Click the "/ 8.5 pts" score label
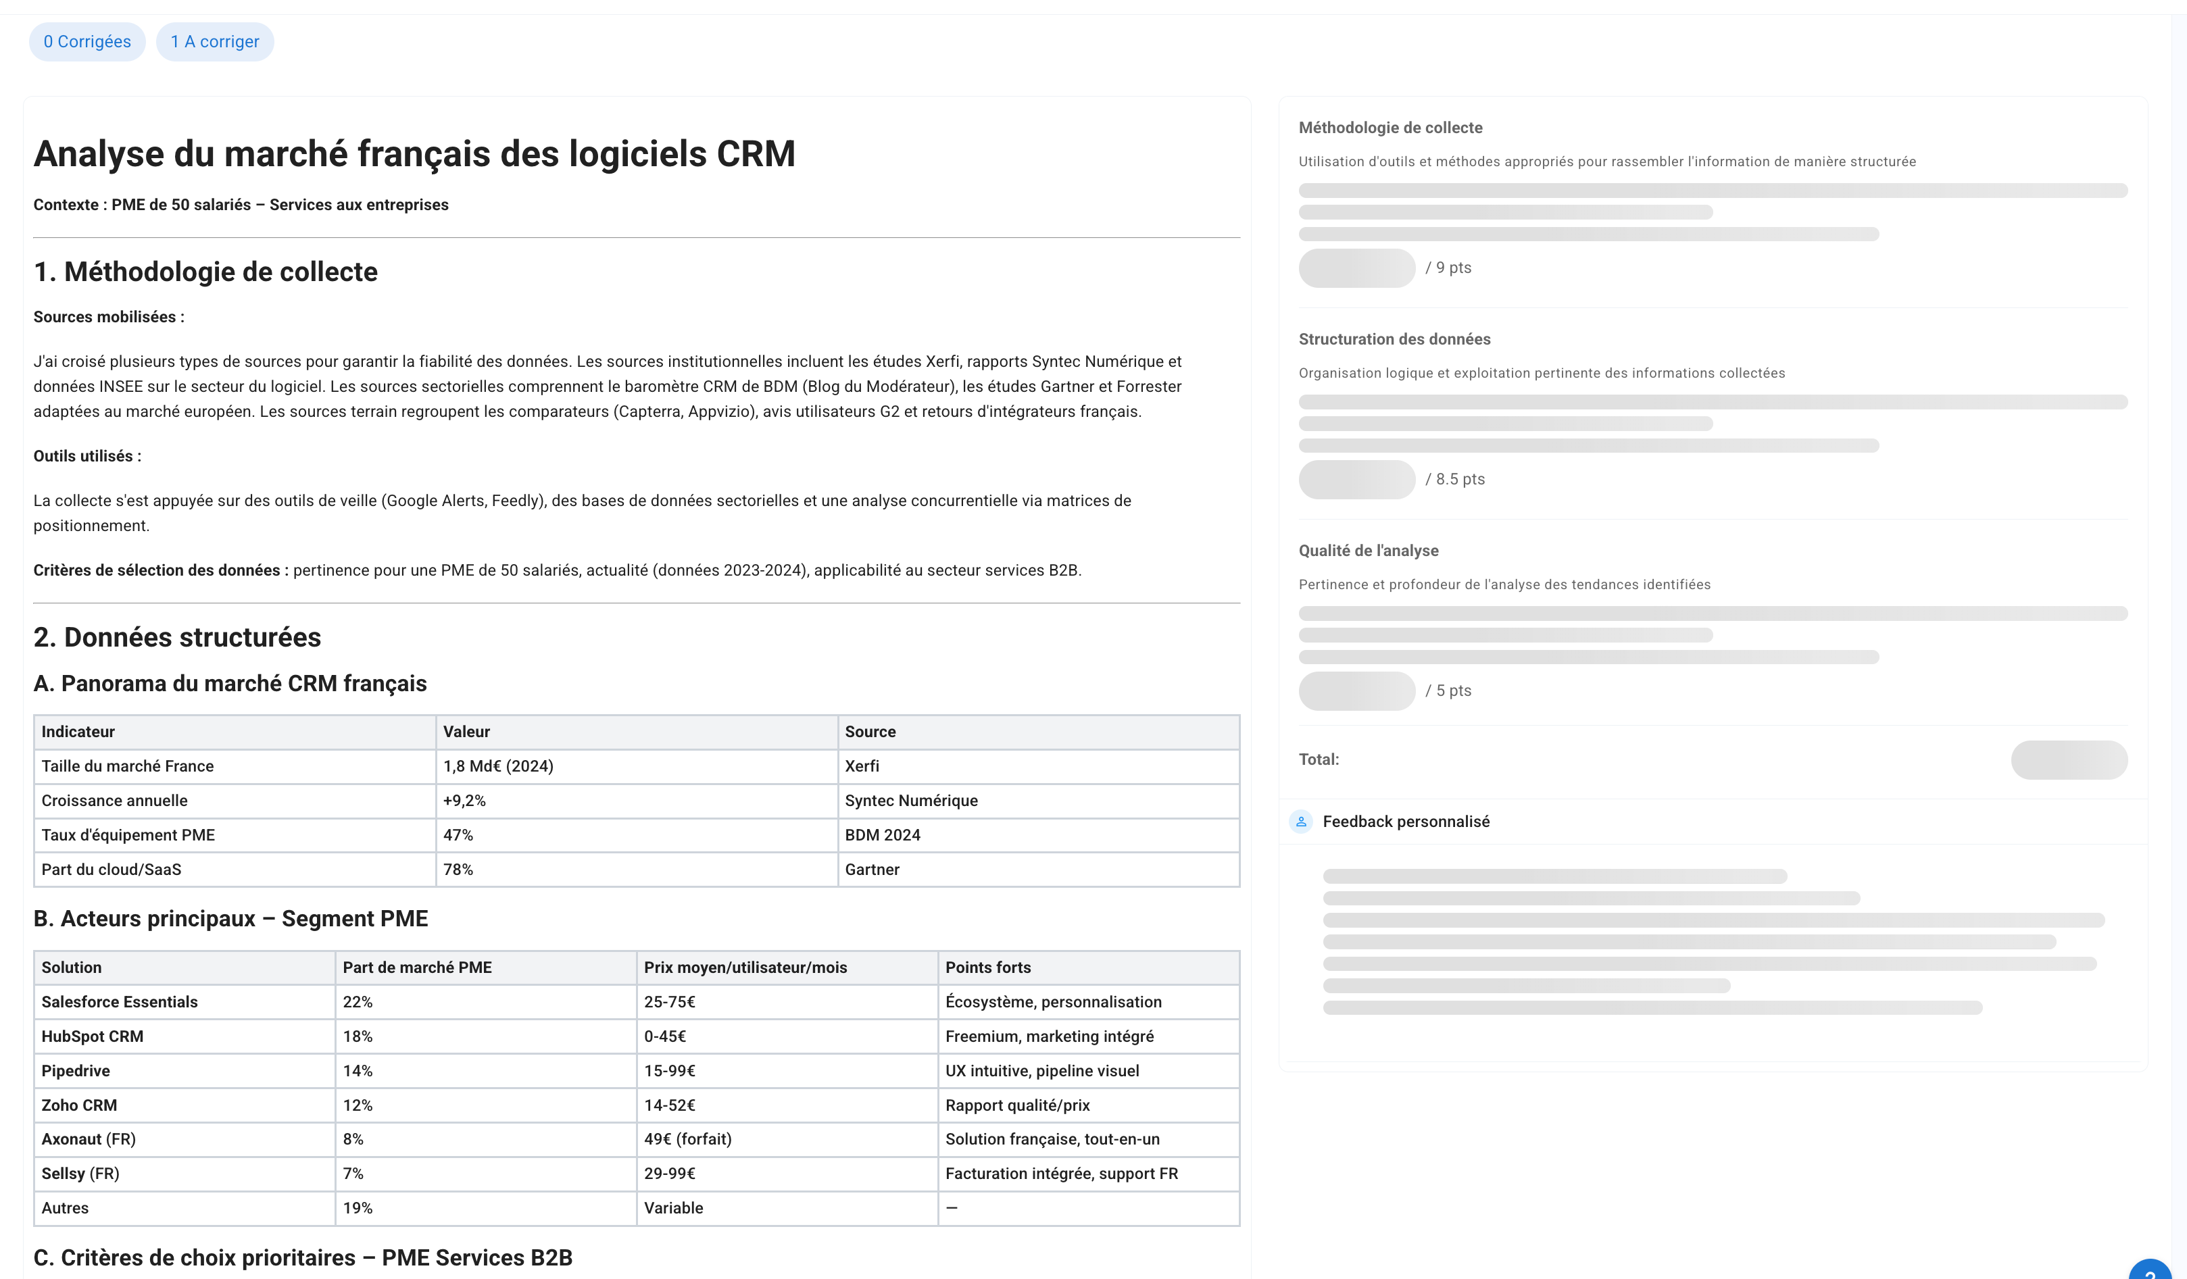This screenshot has width=2187, height=1279. point(1454,480)
